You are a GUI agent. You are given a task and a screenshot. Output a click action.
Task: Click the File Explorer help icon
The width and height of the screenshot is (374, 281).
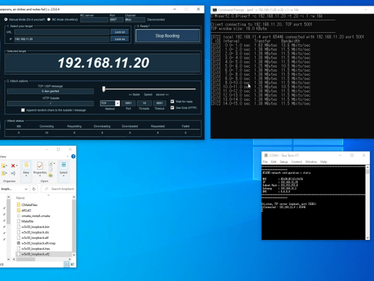tap(73, 157)
